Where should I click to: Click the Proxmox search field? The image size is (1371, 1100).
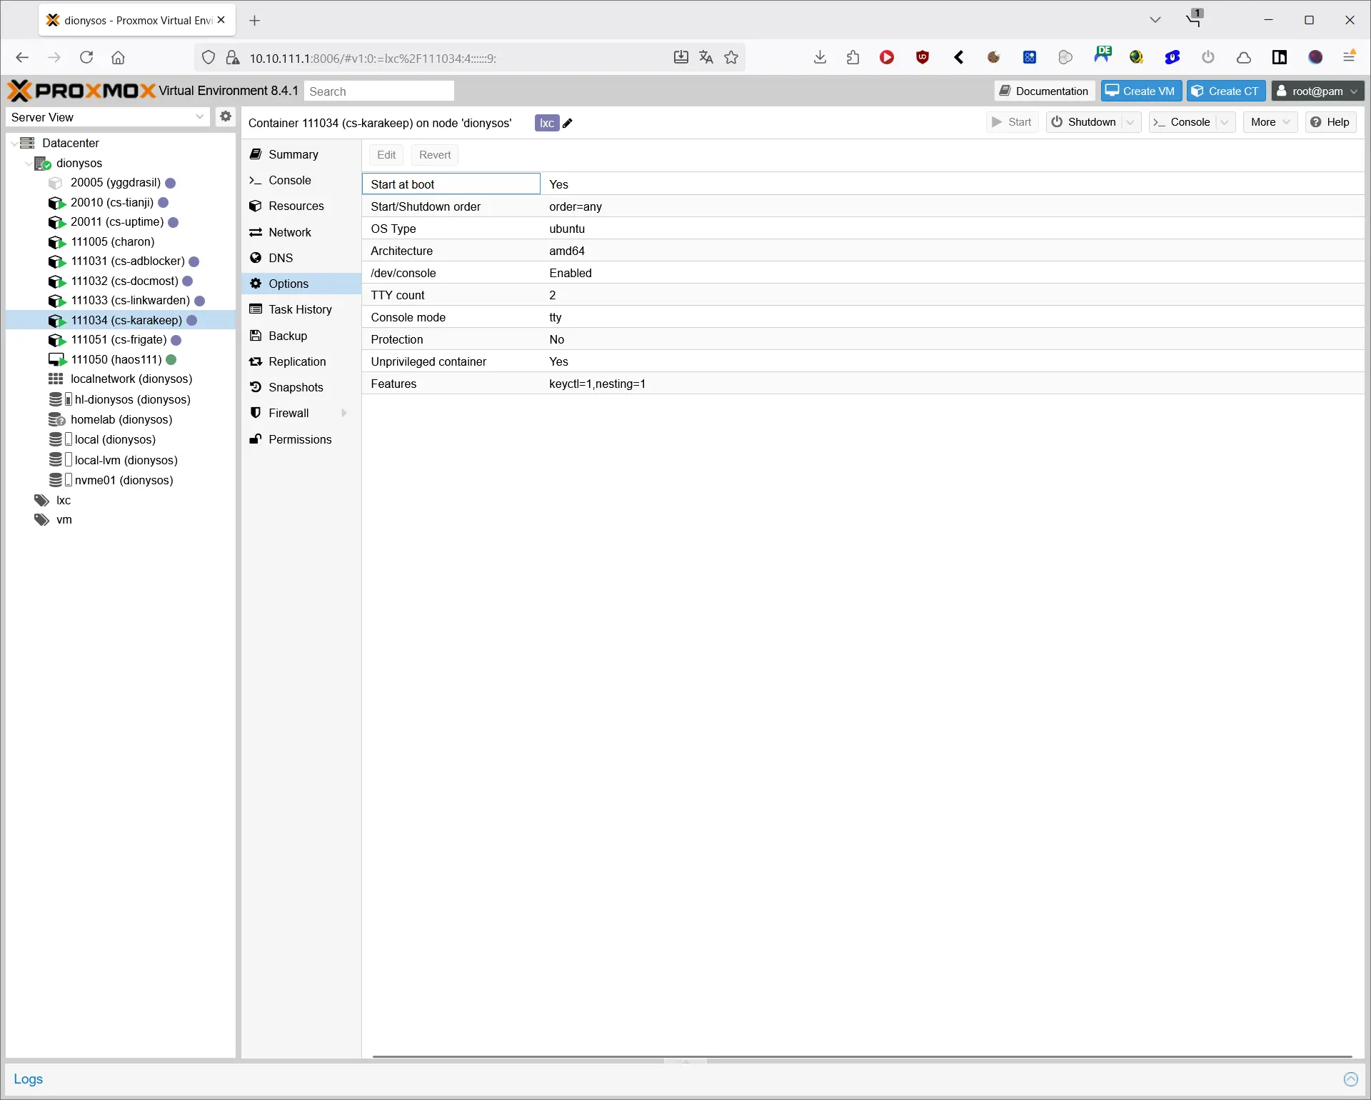[x=379, y=91]
